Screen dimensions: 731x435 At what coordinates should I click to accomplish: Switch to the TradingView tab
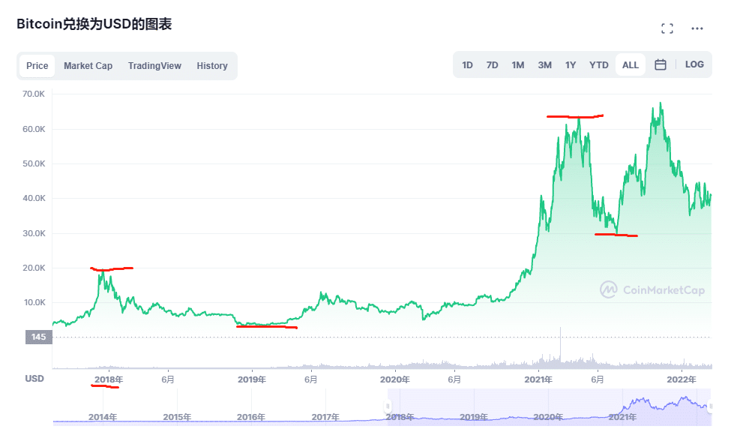[154, 65]
